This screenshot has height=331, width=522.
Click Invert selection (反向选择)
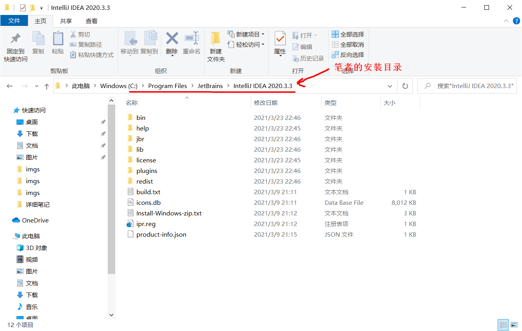pos(348,55)
